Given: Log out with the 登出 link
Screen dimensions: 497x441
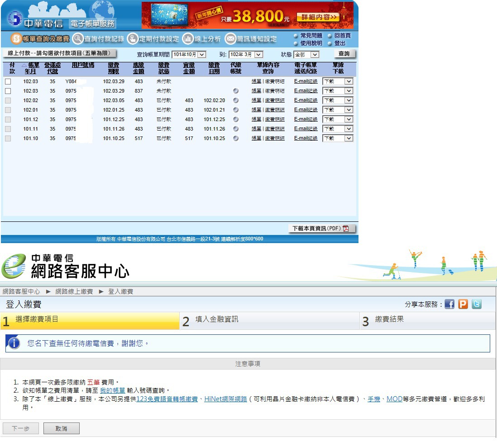Looking at the screenshot, I should tap(339, 43).
